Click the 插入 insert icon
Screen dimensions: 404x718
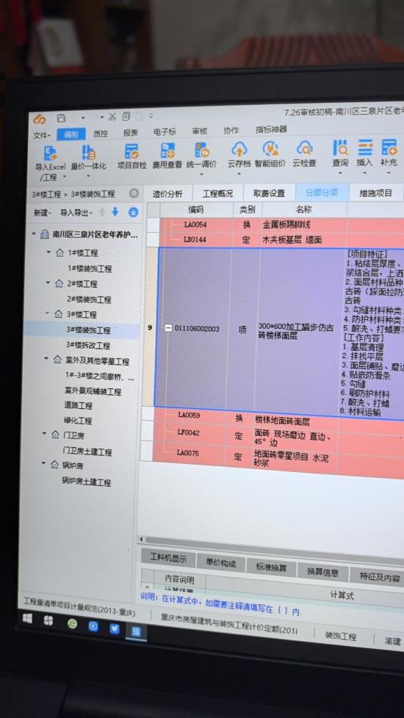[364, 147]
